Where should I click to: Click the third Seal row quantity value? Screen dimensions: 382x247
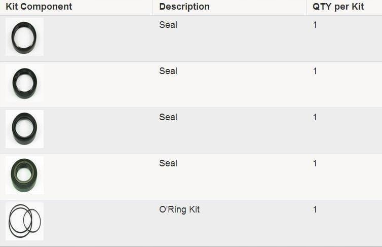click(x=315, y=117)
